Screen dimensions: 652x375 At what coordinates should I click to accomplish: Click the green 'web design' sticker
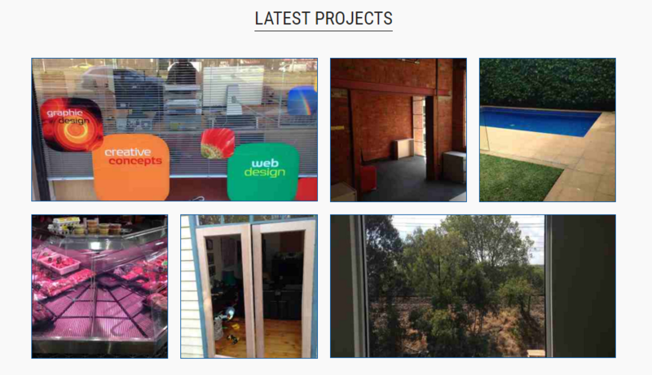pos(263,171)
